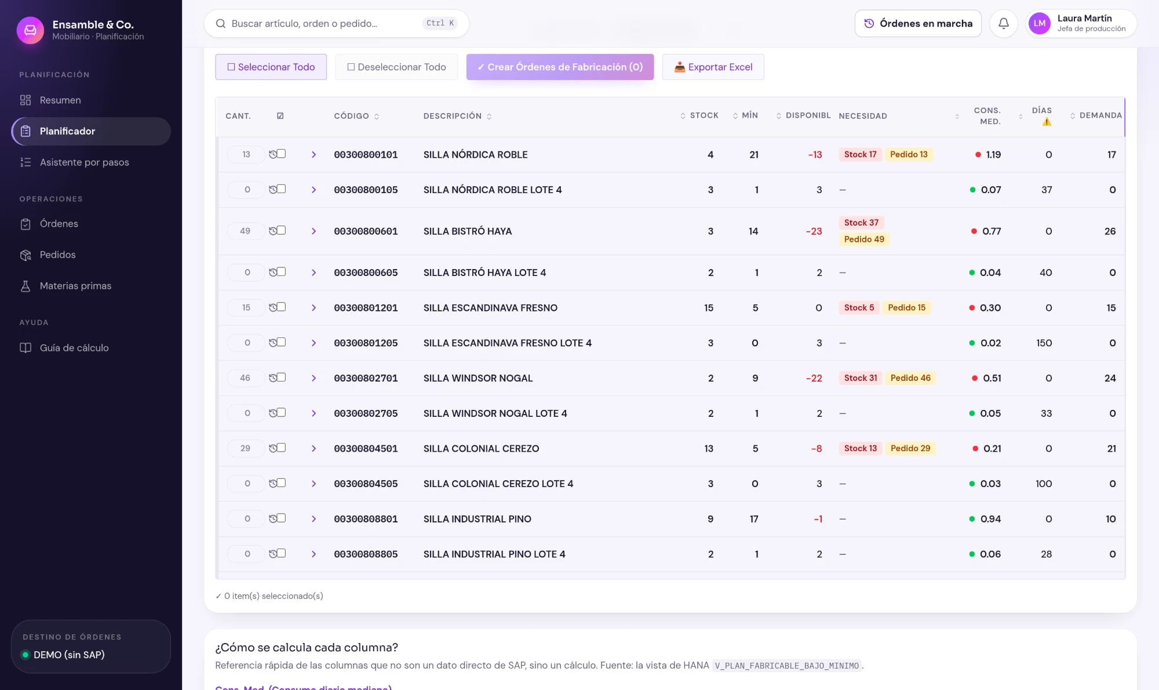Open Órdenes en marcha
The image size is (1159, 690).
point(918,23)
